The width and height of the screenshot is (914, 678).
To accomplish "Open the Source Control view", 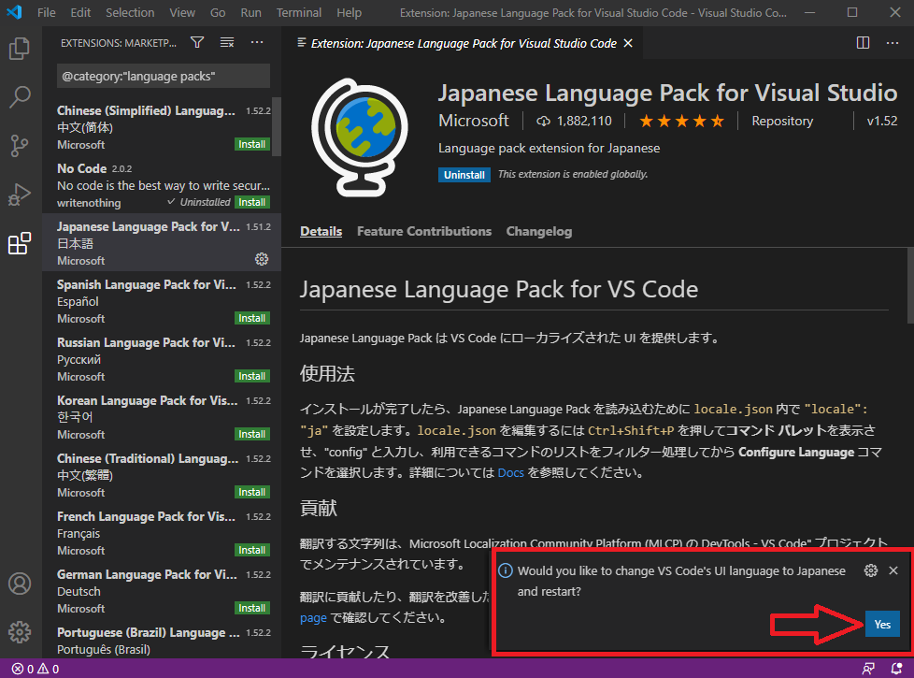I will tap(20, 146).
